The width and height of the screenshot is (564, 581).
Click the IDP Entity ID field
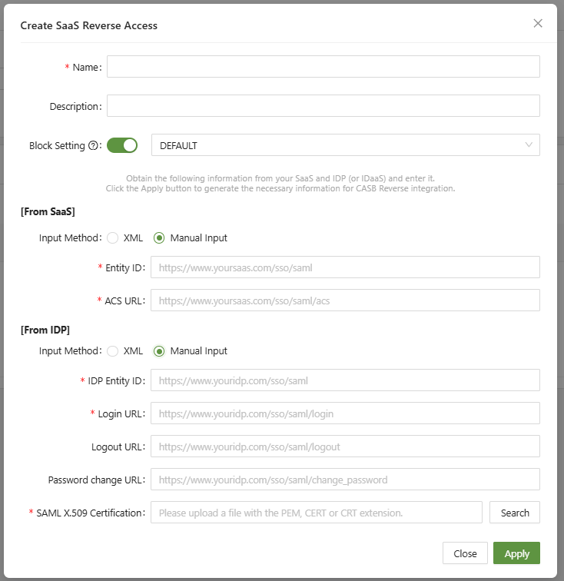click(344, 380)
